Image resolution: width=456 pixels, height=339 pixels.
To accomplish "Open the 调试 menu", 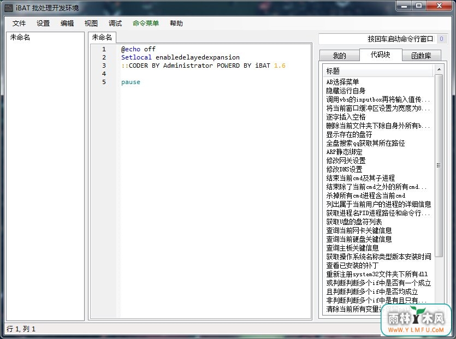I will 115,23.
